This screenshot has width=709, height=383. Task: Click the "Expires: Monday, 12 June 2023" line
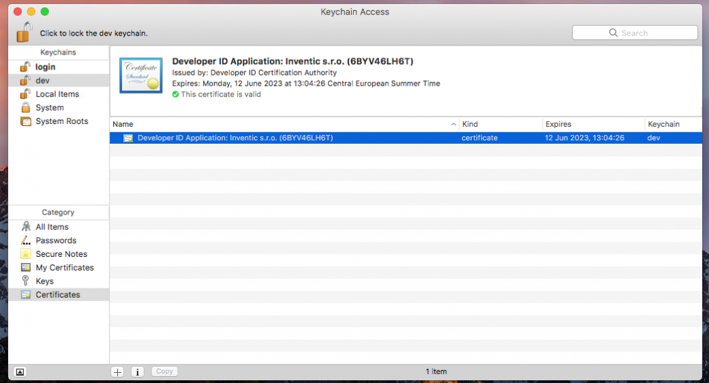click(305, 84)
